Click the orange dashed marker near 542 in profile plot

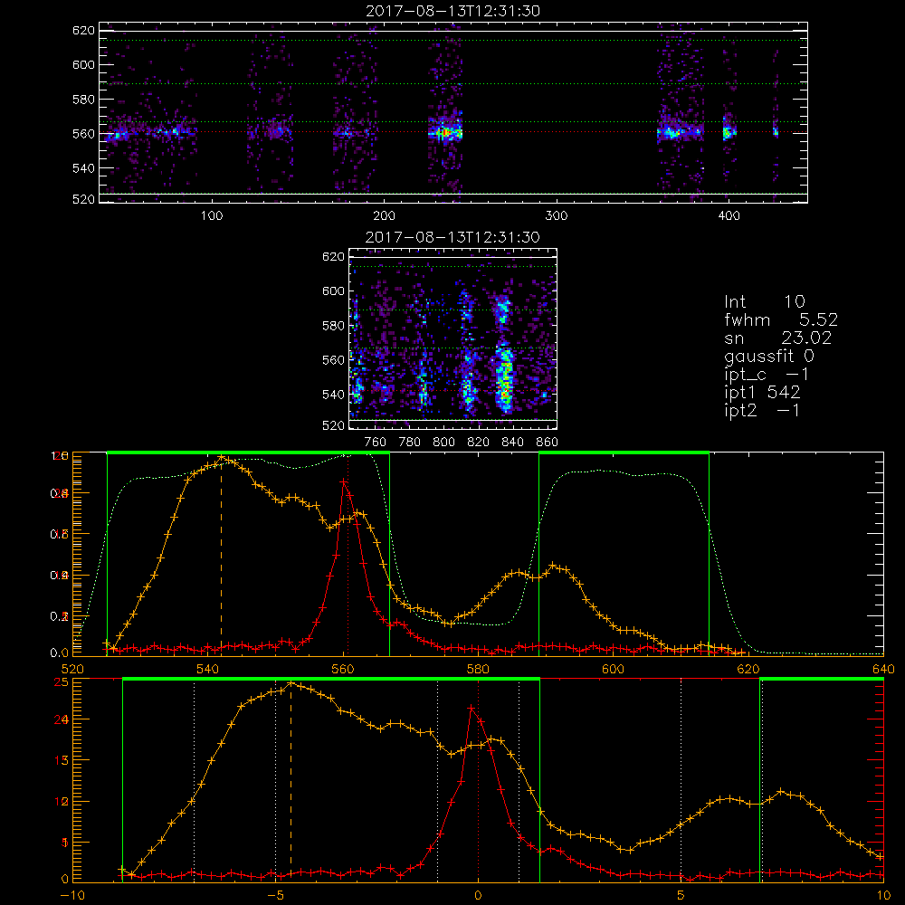[x=221, y=557]
